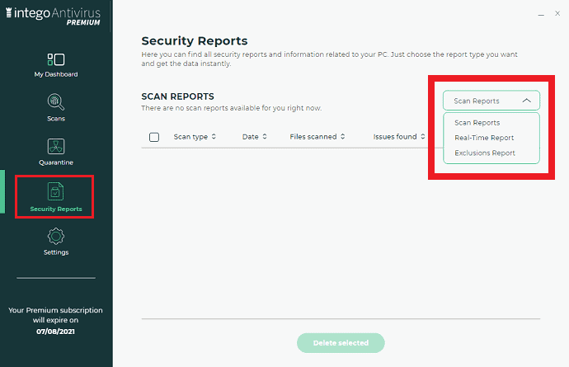Open the Settings gear icon
This screenshot has width=569, height=367.
click(56, 237)
